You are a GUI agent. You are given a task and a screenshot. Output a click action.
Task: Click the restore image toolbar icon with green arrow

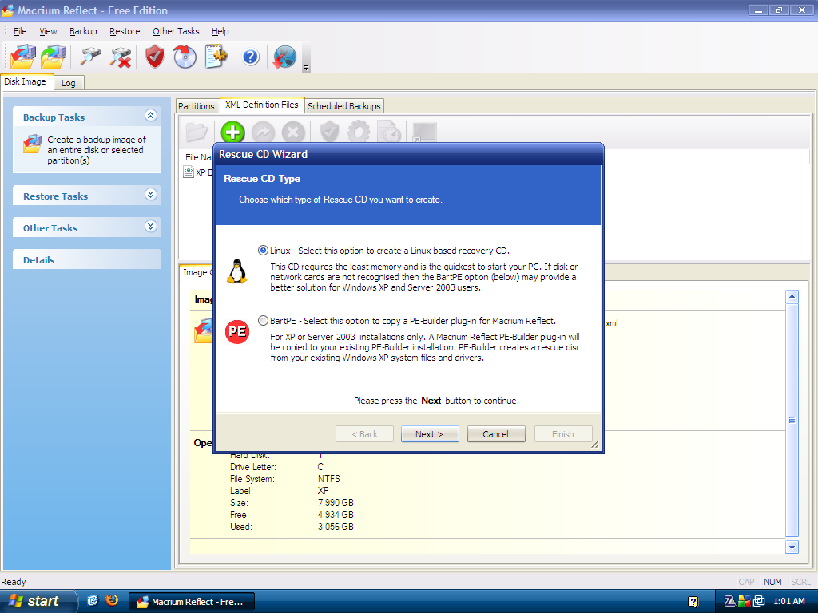(54, 57)
